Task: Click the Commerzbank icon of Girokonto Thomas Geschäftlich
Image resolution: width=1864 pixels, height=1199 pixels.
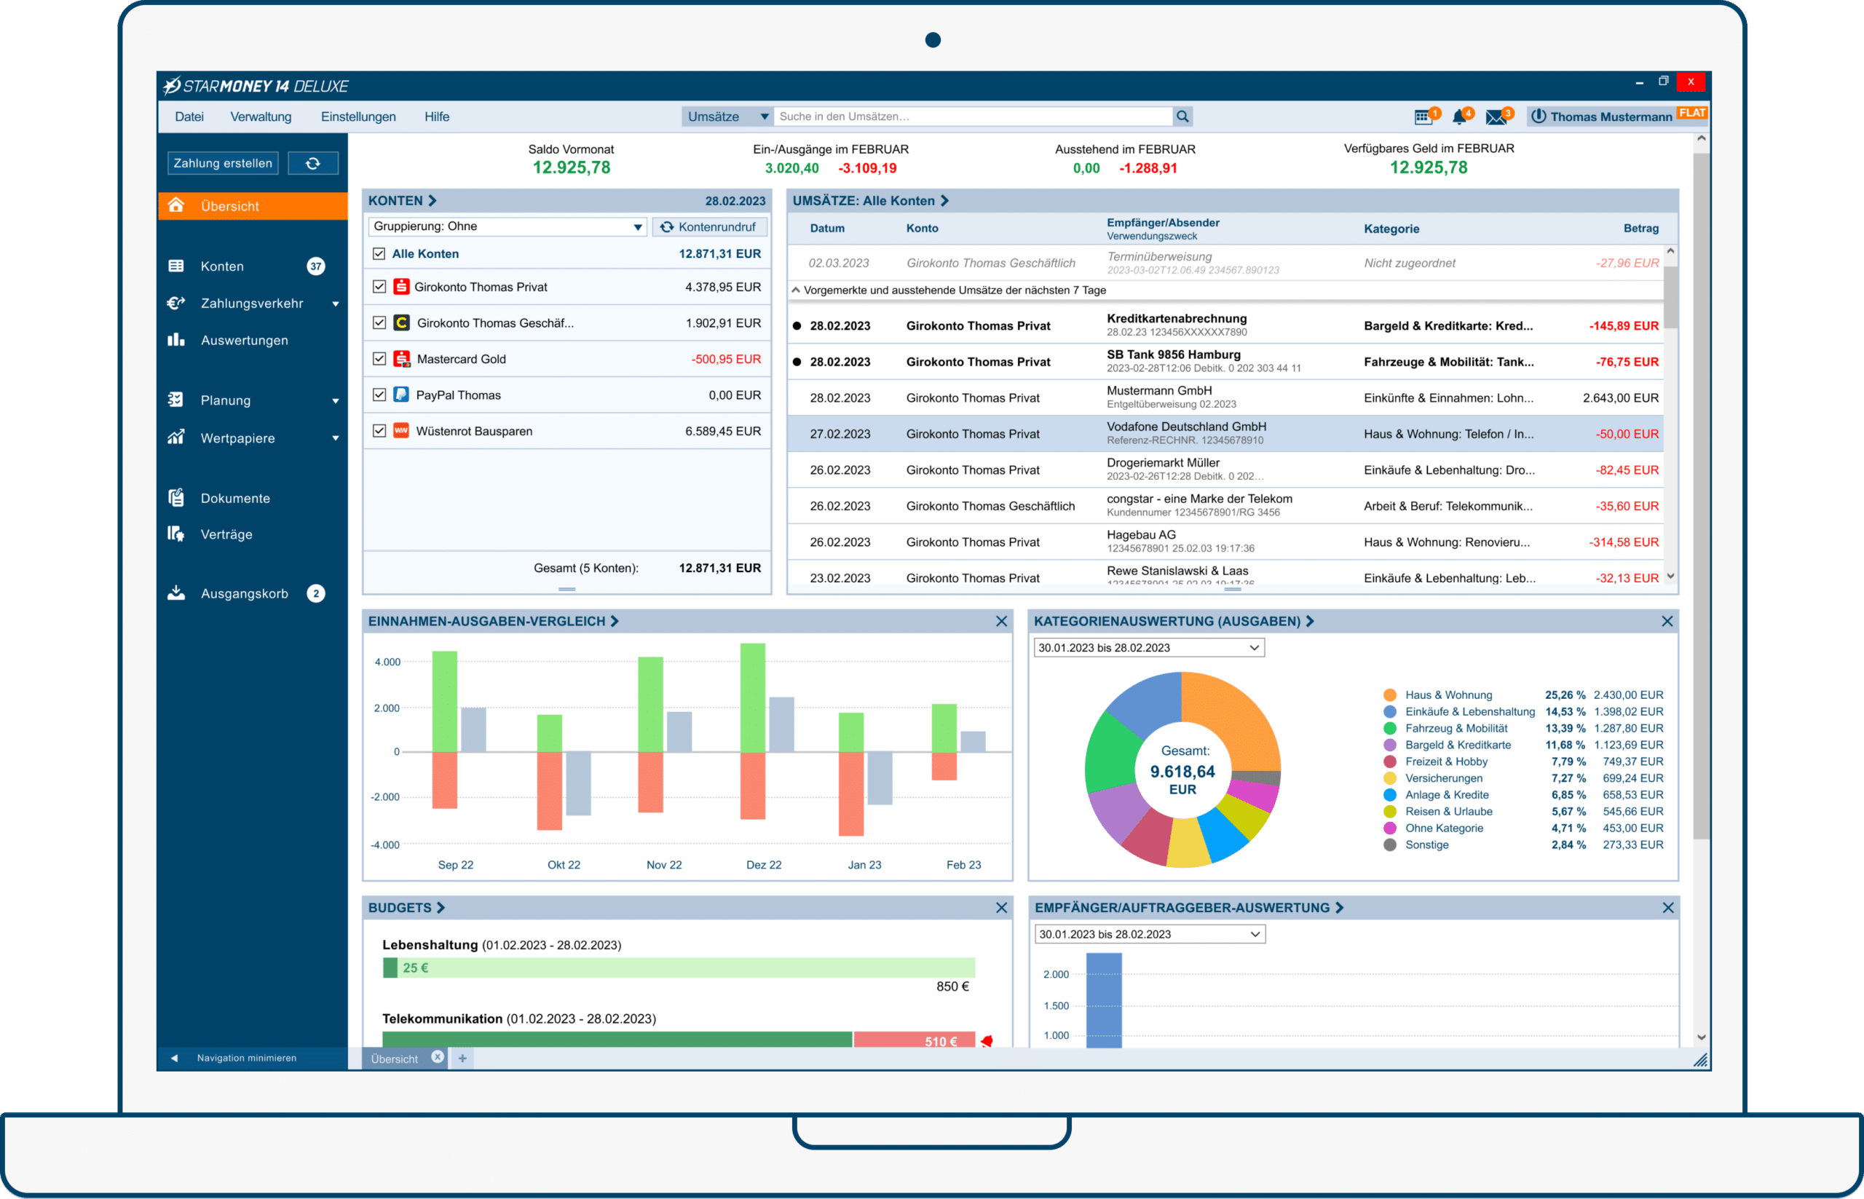Action: (401, 322)
